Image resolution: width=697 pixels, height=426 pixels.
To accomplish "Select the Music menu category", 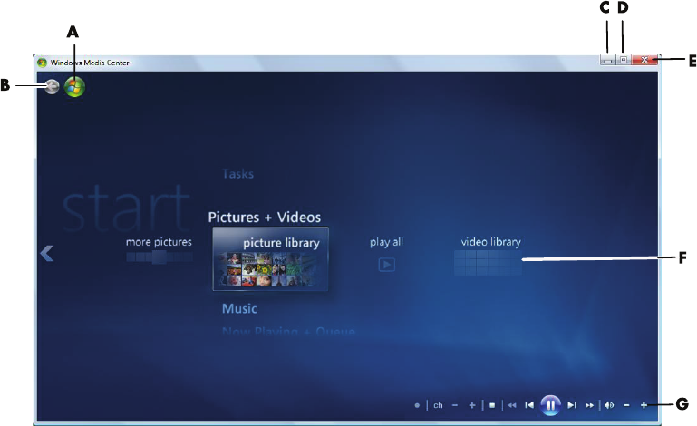I will click(239, 308).
